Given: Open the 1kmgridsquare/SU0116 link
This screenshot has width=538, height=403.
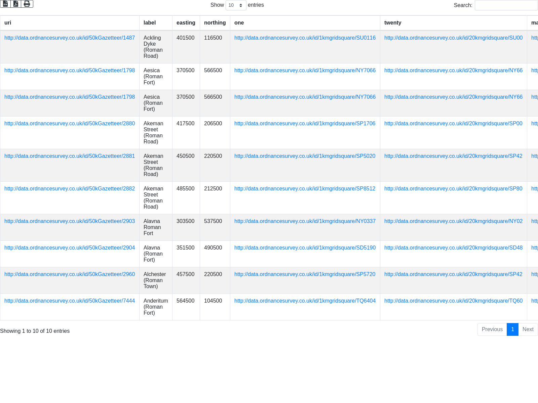Looking at the screenshot, I should click(305, 38).
